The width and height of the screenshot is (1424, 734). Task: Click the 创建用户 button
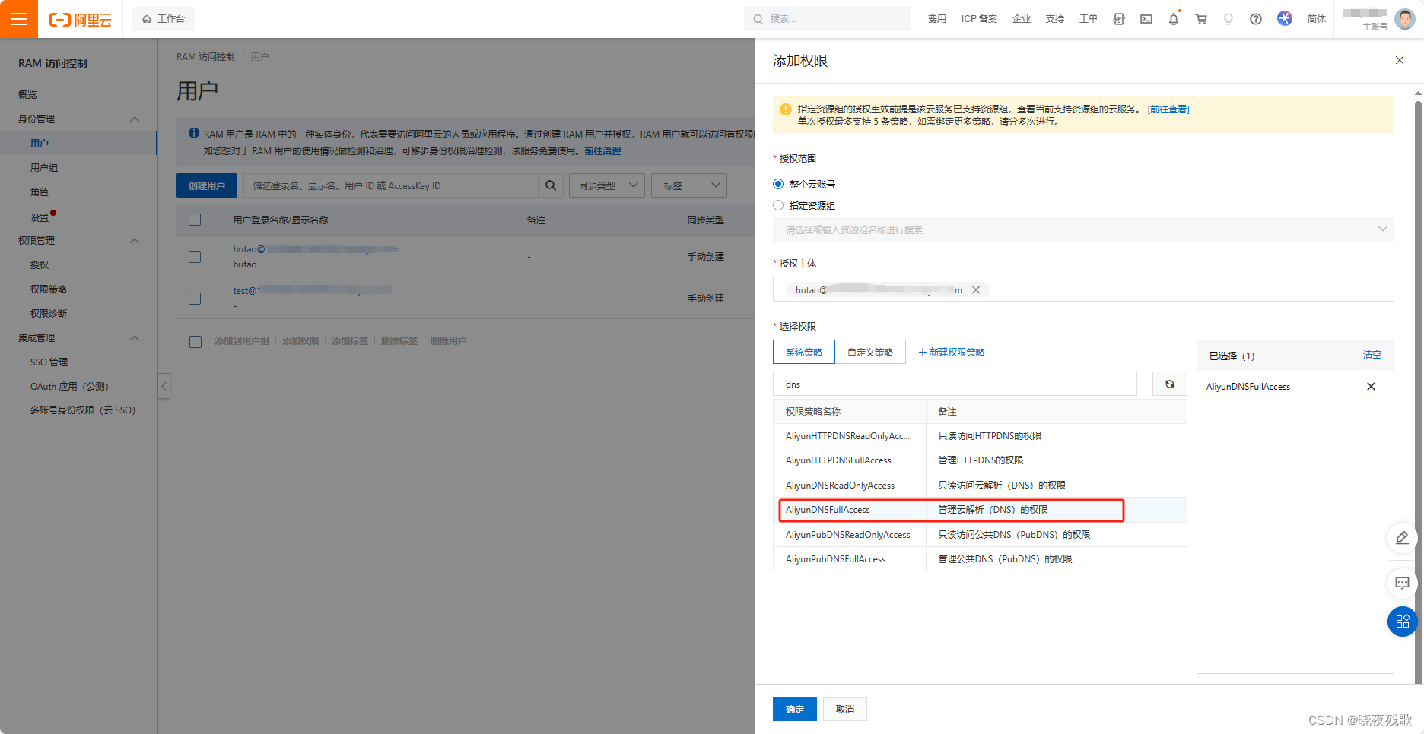click(207, 185)
